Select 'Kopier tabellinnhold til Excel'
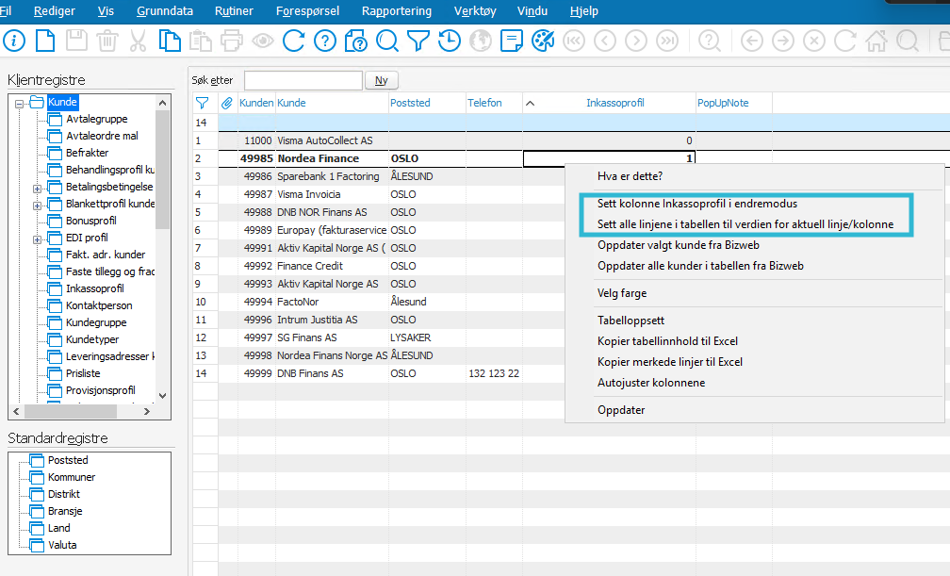This screenshot has width=950, height=576. click(x=667, y=340)
